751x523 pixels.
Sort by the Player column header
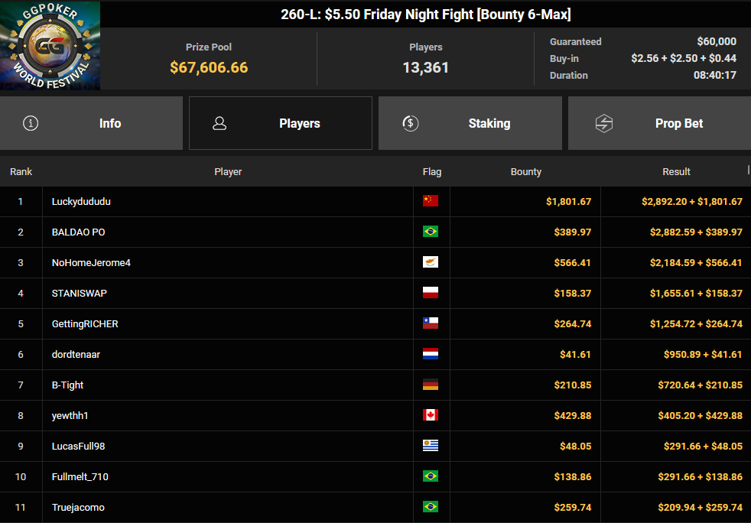pos(228,171)
